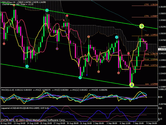Select the cyan 2 marker on lower channel near 31 Aug

point(80,78)
